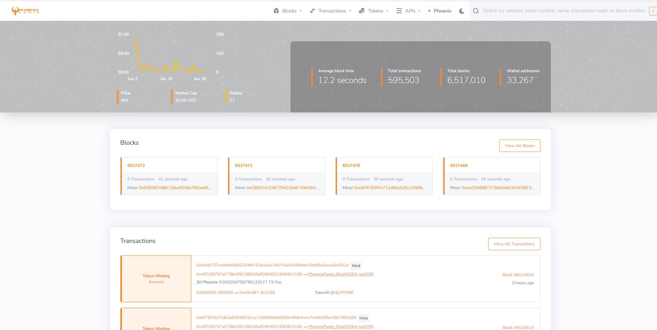Open block 6517472

click(136, 166)
